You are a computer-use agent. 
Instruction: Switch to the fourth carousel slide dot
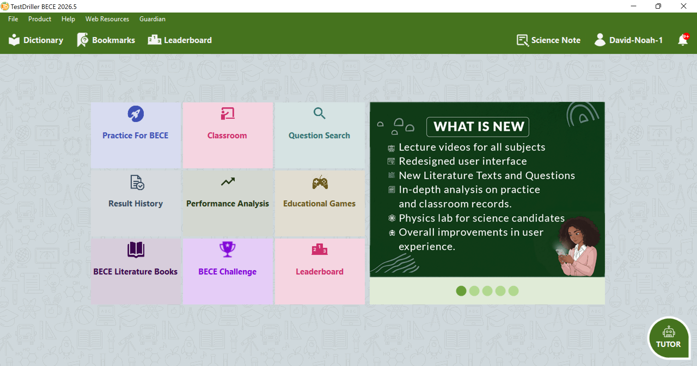pyautogui.click(x=500, y=291)
